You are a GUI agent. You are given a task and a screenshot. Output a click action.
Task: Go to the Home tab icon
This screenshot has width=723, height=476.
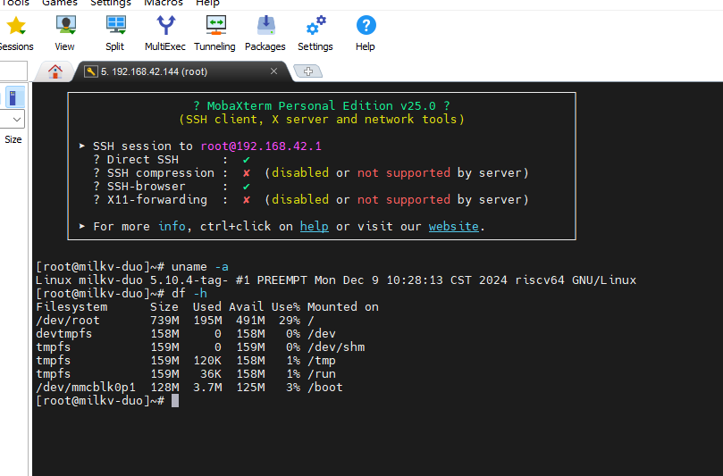55,71
